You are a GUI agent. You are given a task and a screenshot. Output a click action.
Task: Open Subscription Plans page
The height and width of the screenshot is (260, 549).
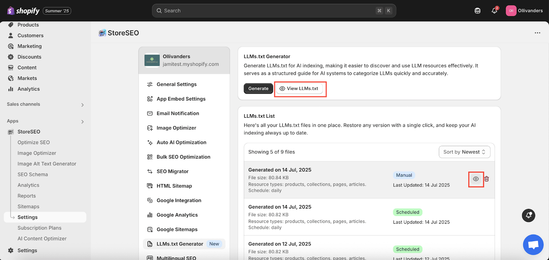[x=39, y=228]
